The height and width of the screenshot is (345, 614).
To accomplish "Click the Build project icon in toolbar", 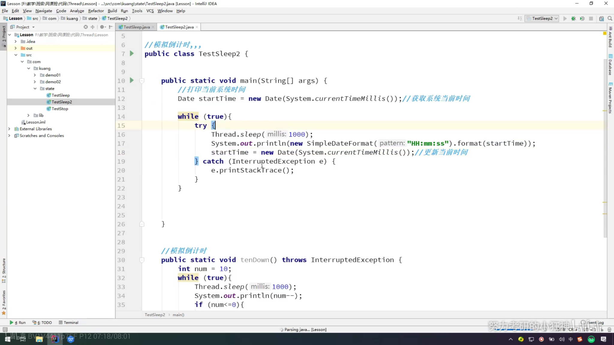I will pos(520,19).
